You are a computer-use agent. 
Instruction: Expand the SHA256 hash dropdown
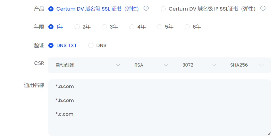(x=247, y=65)
